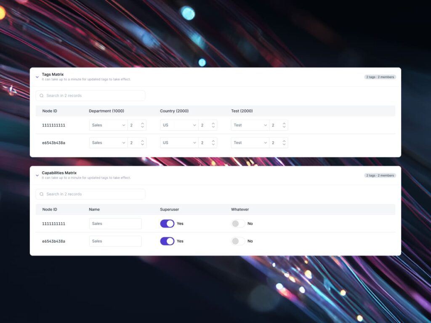The image size is (431, 323).
Task: Click Test number stepper arrows for e6543b438a
Action: point(284,143)
